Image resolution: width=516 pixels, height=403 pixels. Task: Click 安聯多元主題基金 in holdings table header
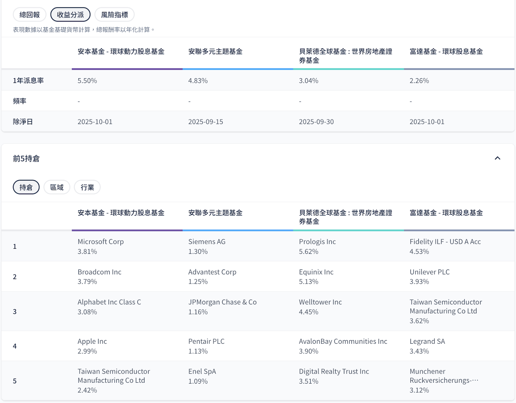[215, 213]
